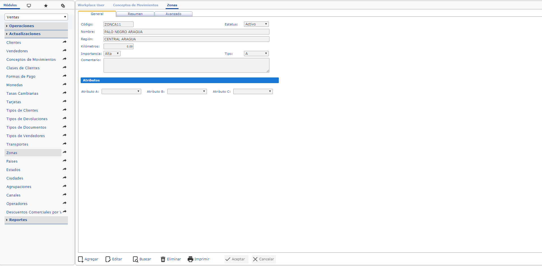
Task: Switch to the Workplace User tab
Action: click(91, 5)
